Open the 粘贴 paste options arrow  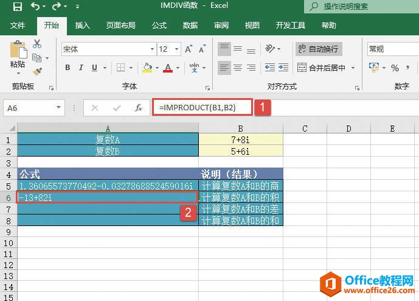tap(18, 73)
